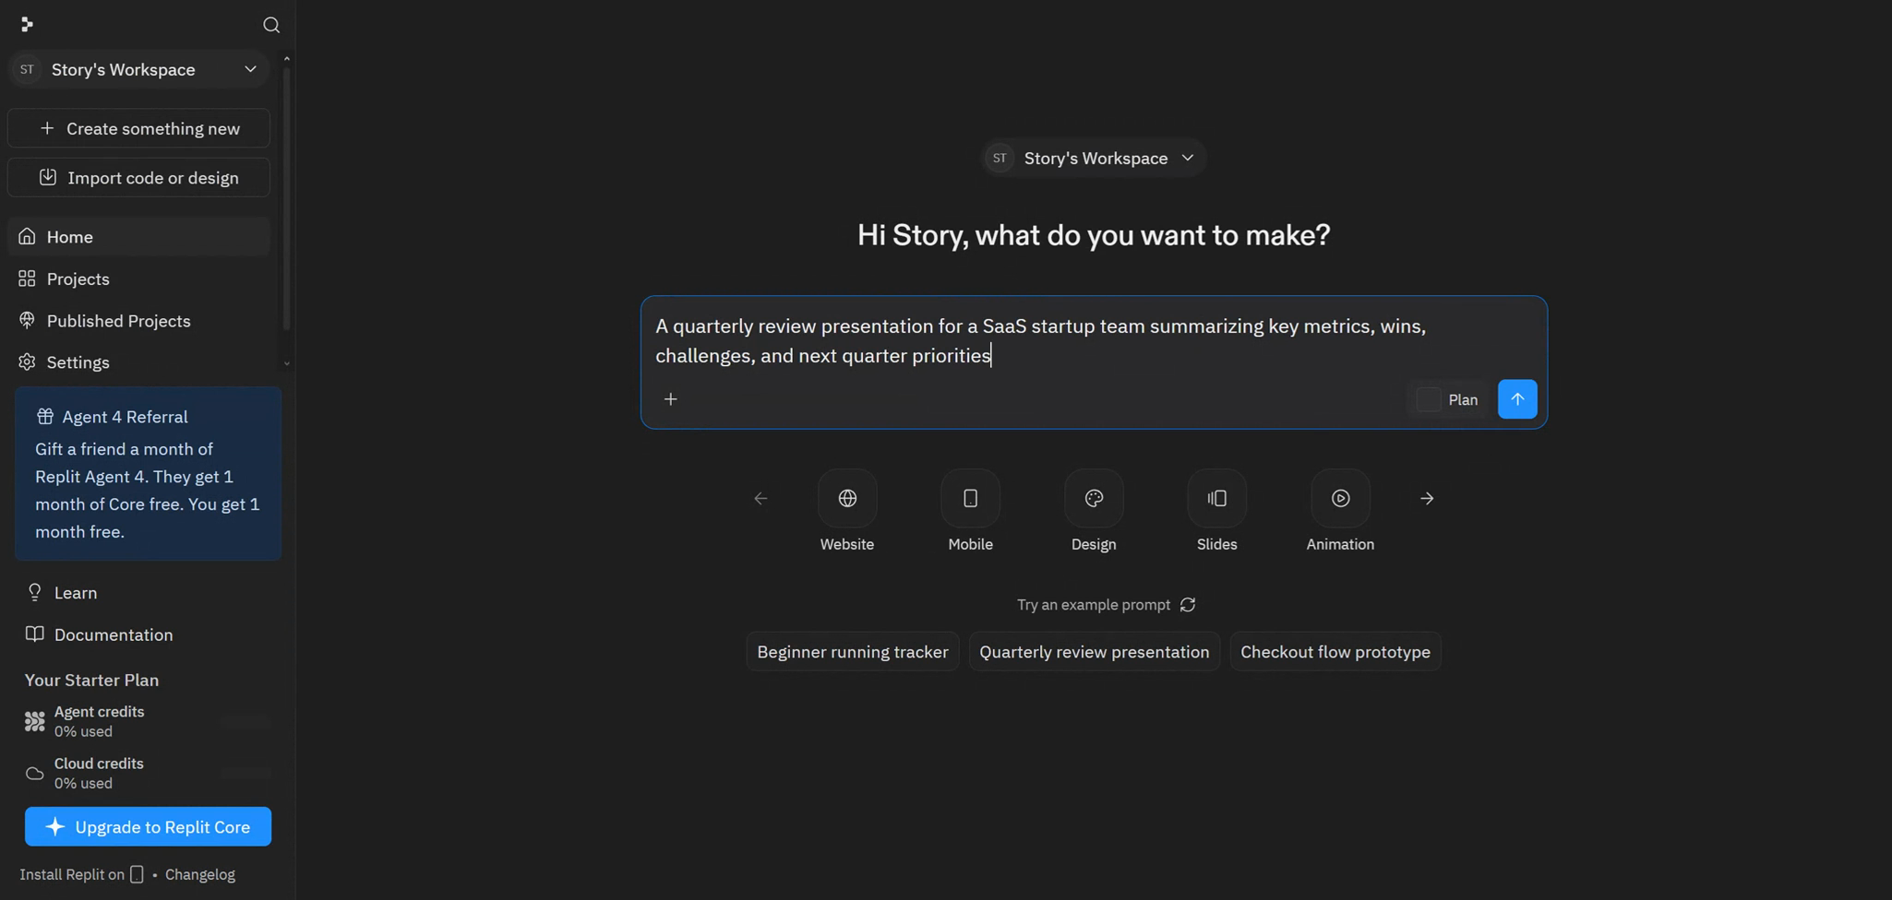Click Upgrade to Replit Core button
The height and width of the screenshot is (900, 1892).
pyautogui.click(x=148, y=827)
